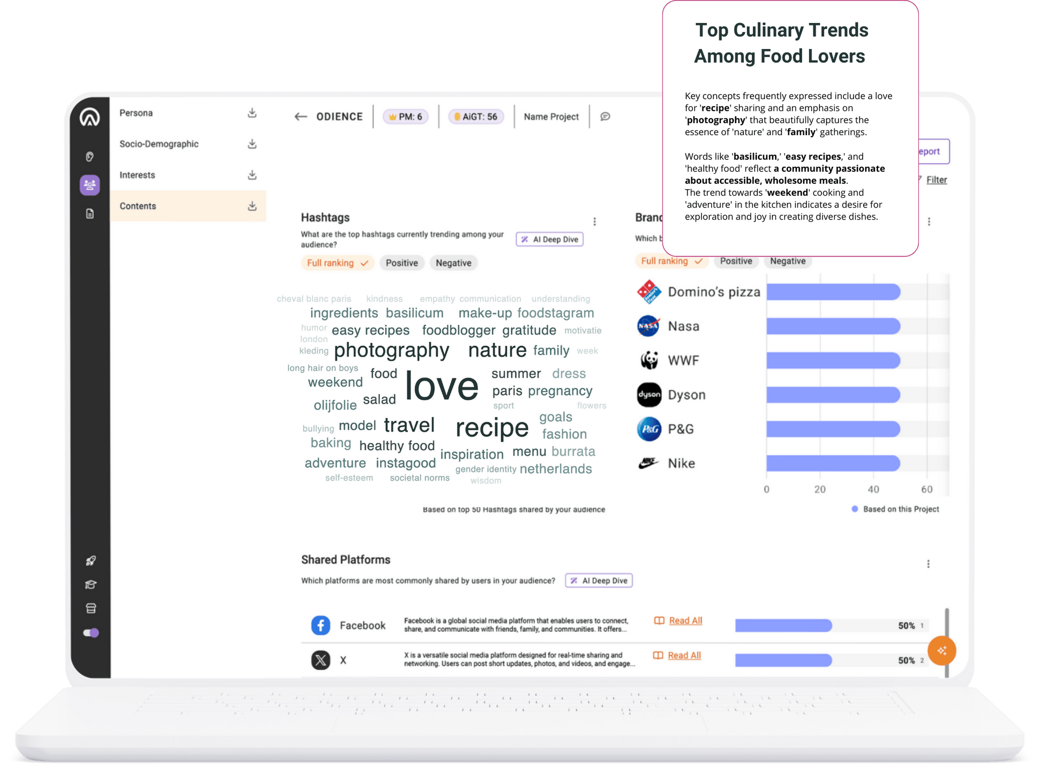Click 'Based on this Project' legend item
This screenshot has height=765, width=1040.
pos(895,509)
